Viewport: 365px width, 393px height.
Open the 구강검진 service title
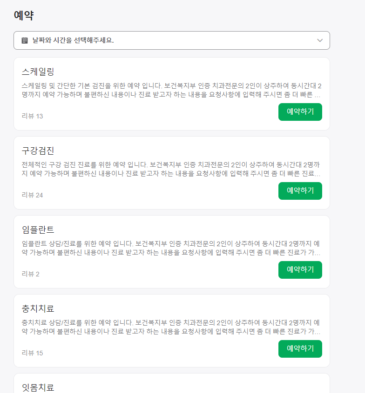click(x=38, y=151)
